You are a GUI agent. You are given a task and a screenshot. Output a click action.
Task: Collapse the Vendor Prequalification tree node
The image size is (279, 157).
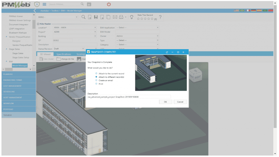coord(7,37)
